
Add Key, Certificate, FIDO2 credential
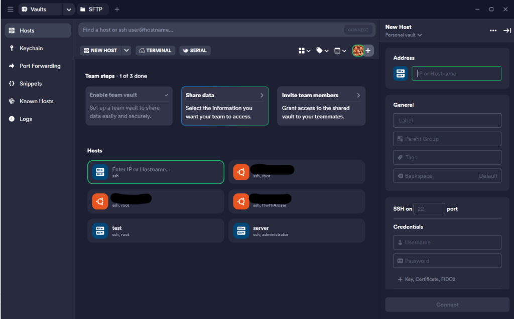pos(426,279)
